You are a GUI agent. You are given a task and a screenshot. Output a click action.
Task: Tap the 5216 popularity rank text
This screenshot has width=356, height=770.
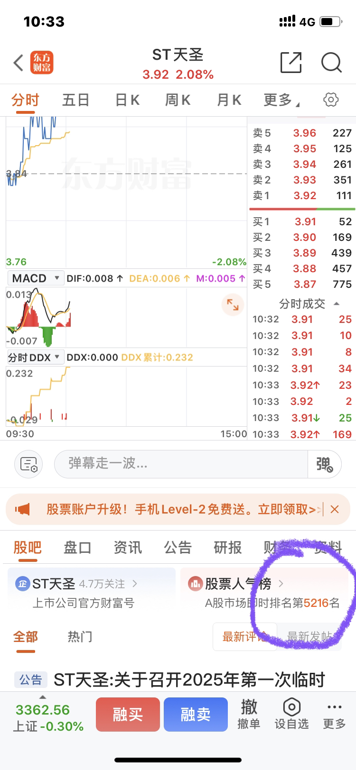(x=316, y=603)
